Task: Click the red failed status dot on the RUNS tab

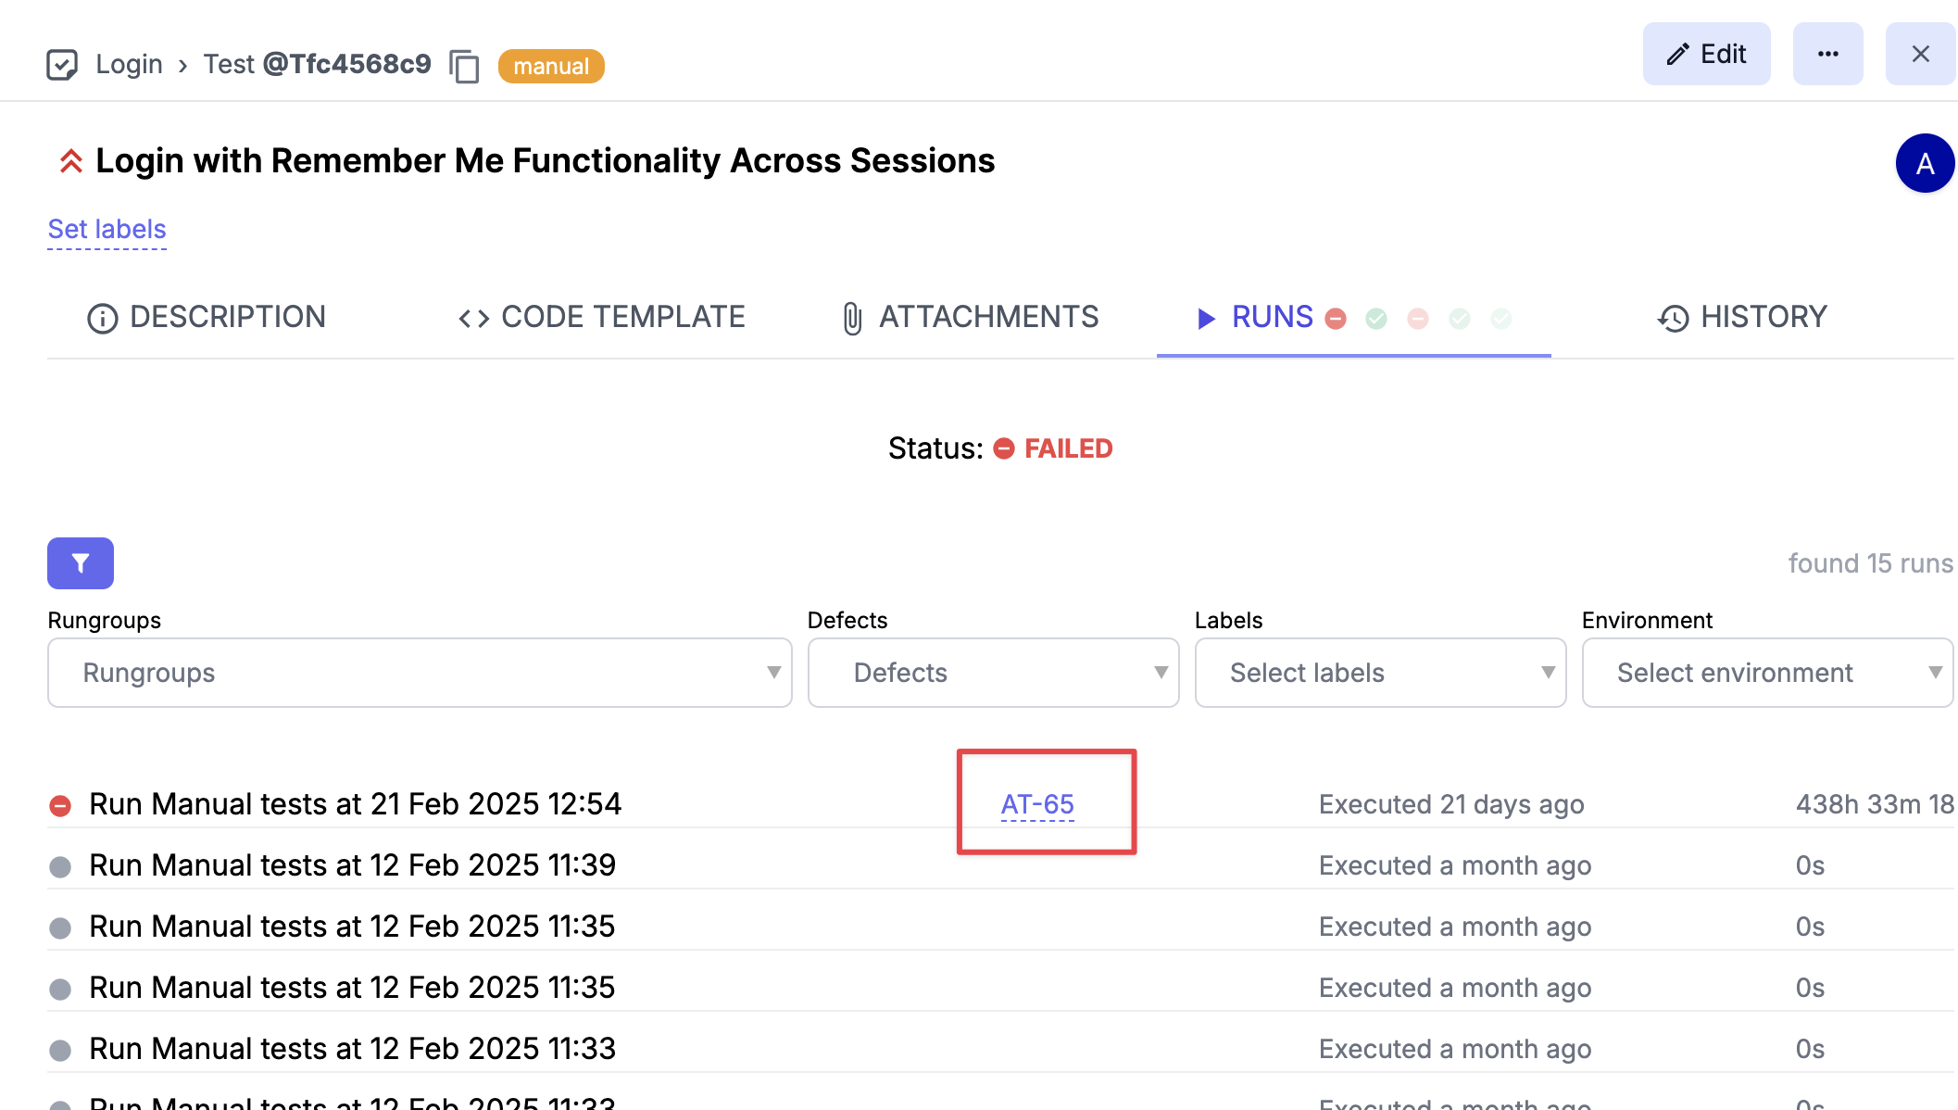Action: coord(1336,319)
